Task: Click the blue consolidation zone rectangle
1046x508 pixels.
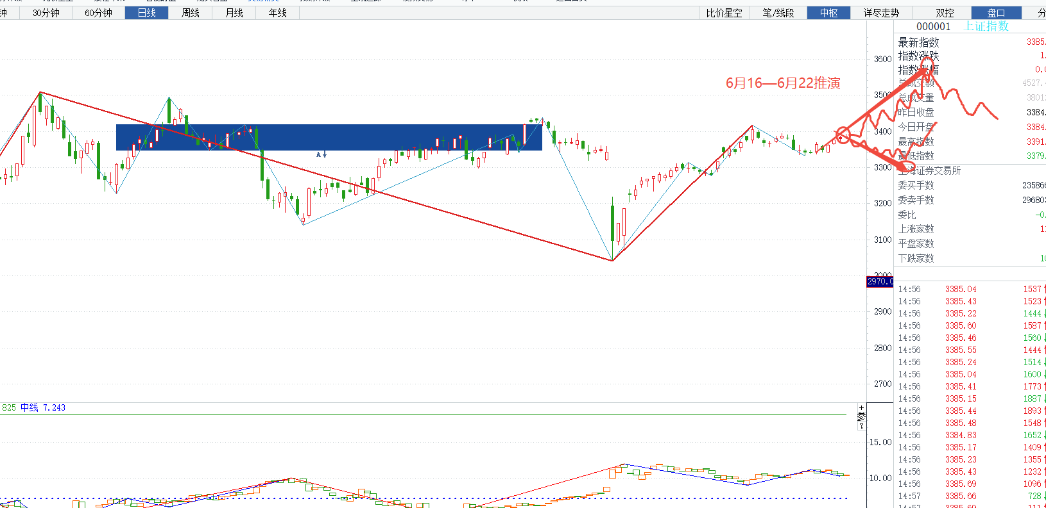Action: click(x=329, y=137)
